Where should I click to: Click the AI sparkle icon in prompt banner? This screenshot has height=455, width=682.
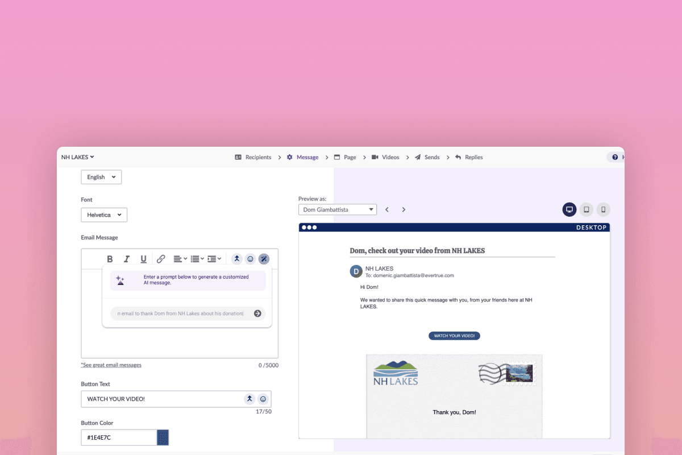(x=120, y=280)
